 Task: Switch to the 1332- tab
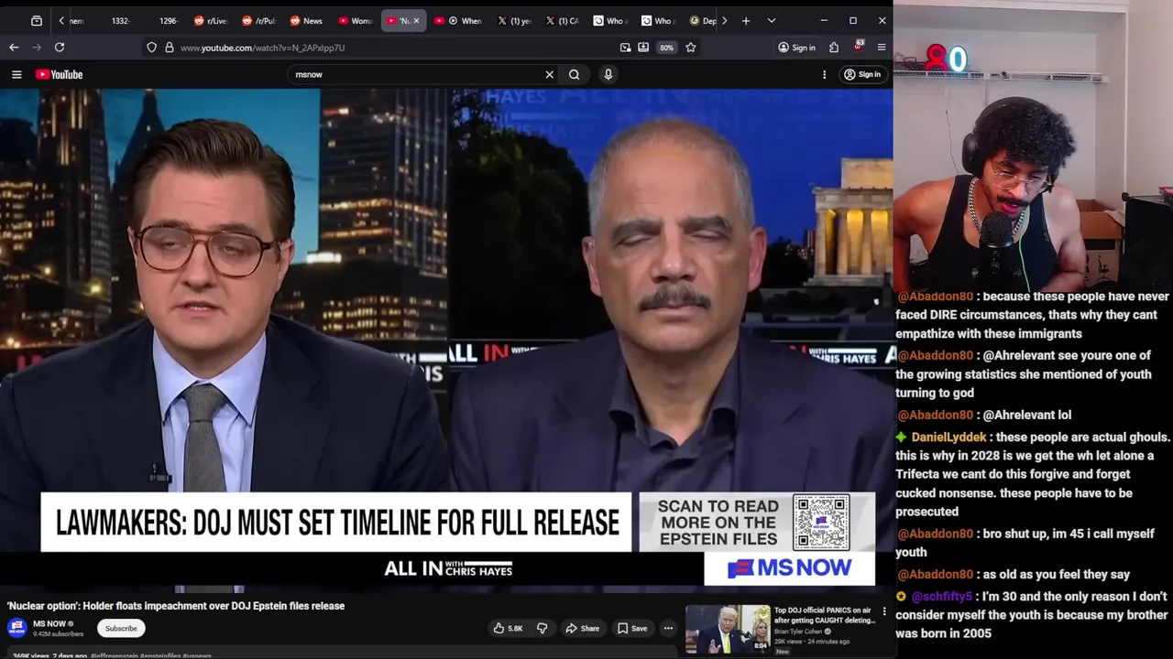pos(120,20)
